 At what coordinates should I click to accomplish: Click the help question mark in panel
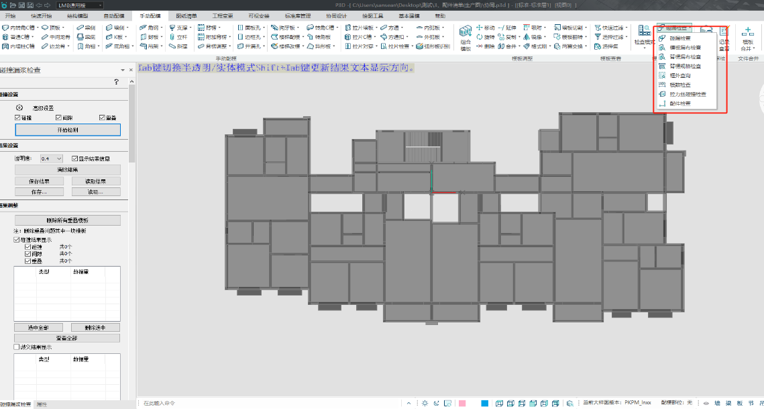pyautogui.click(x=116, y=82)
